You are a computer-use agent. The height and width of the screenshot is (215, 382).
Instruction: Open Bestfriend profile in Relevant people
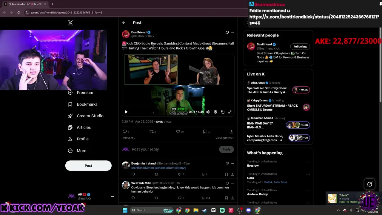tap(264, 44)
